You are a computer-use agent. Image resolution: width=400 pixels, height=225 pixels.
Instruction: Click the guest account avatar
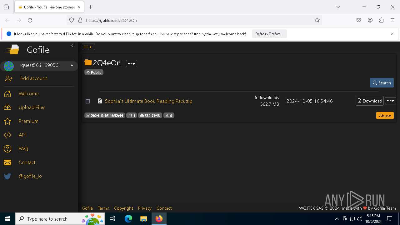point(9,66)
